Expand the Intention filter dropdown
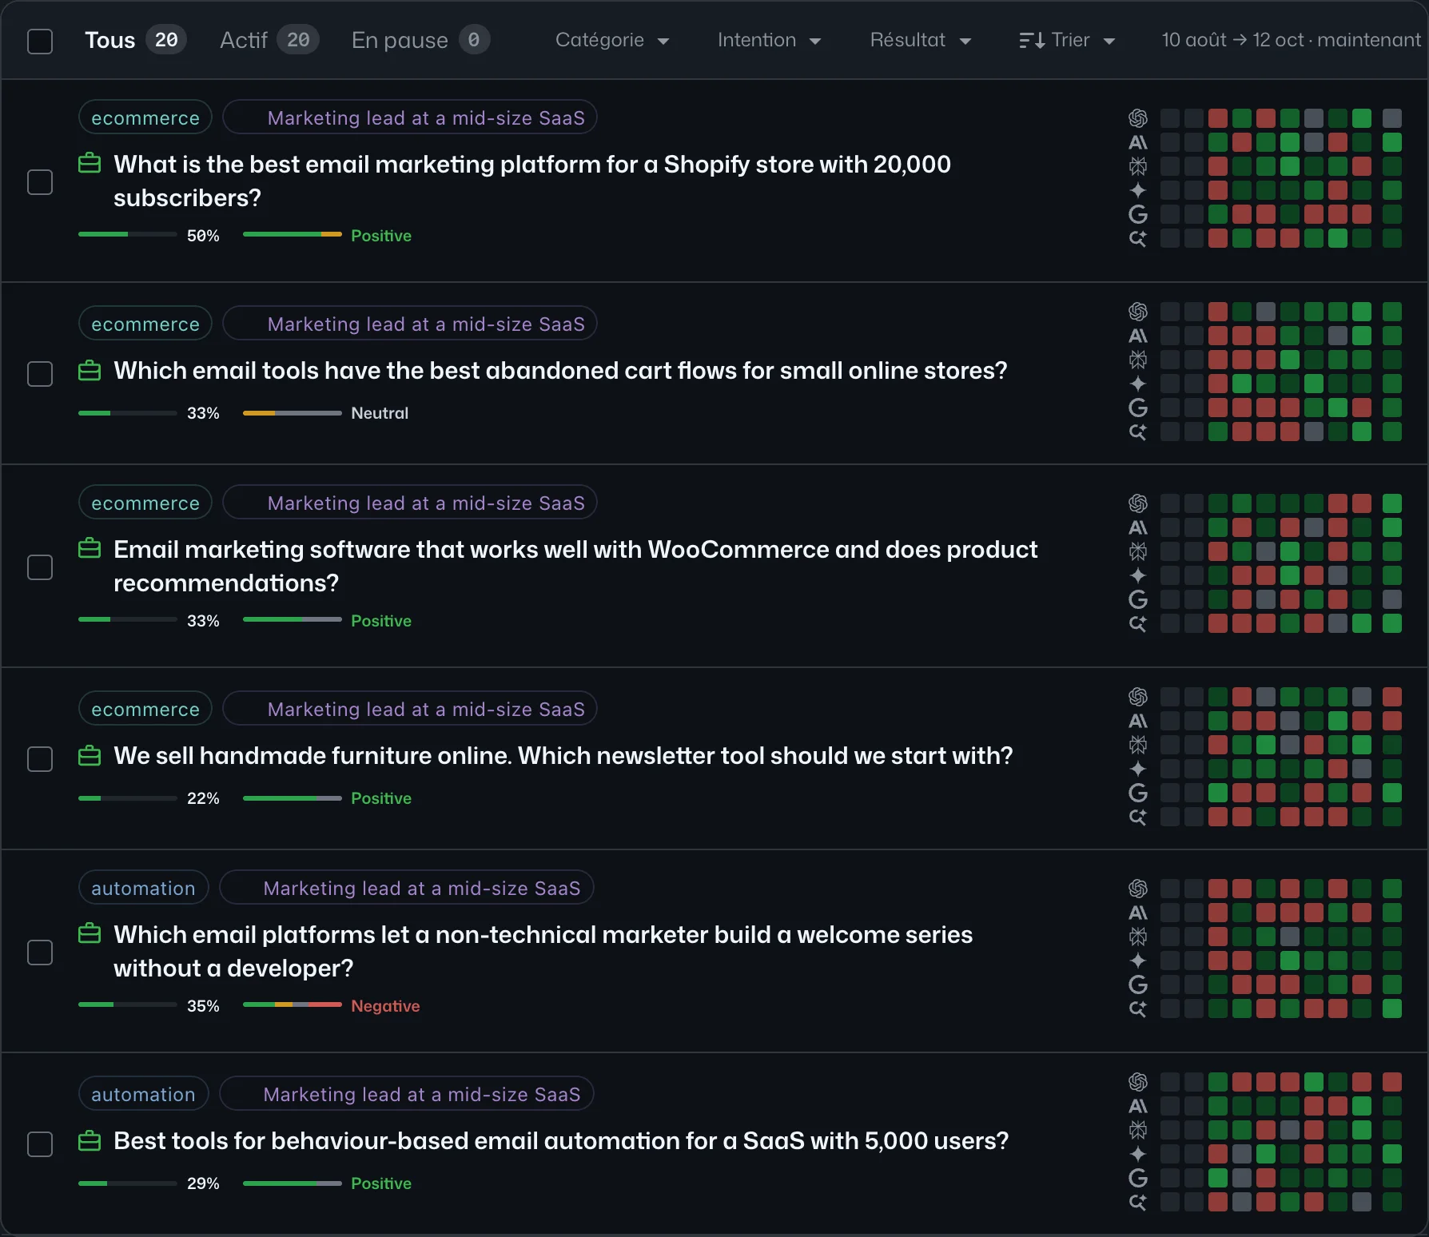This screenshot has width=1429, height=1237. tap(769, 40)
